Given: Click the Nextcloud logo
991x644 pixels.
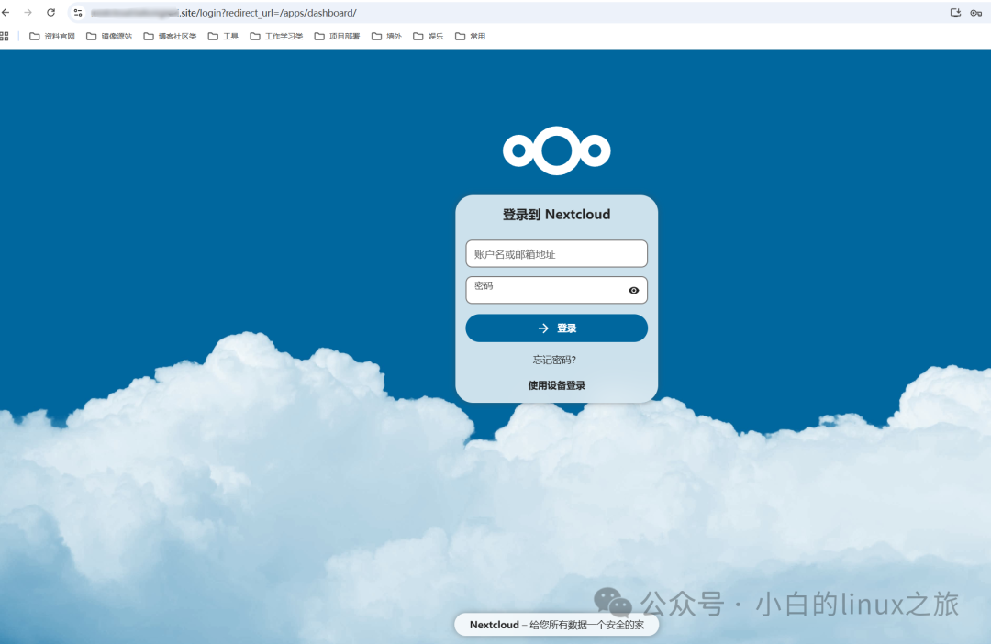Looking at the screenshot, I should click(557, 150).
